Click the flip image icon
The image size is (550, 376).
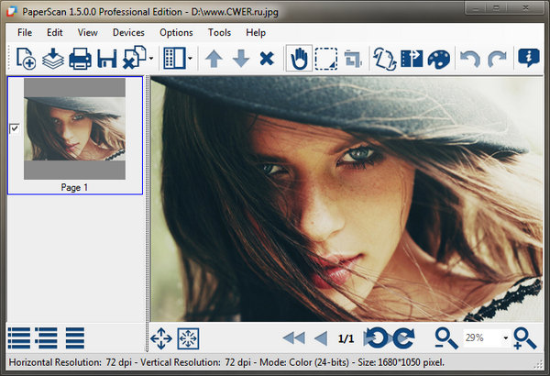[x=412, y=59]
